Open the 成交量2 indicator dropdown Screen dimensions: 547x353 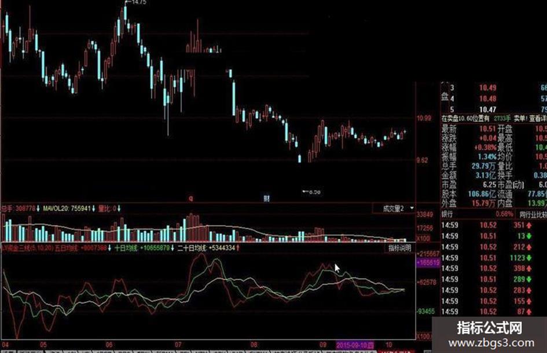412,208
